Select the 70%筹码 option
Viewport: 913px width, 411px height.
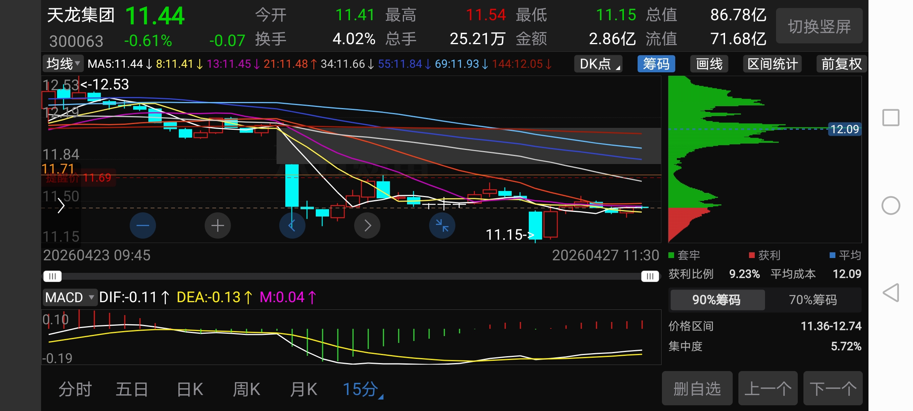[813, 300]
